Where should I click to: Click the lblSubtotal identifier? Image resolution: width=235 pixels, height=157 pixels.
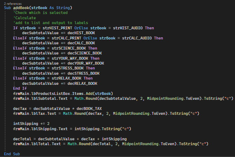point(44,98)
